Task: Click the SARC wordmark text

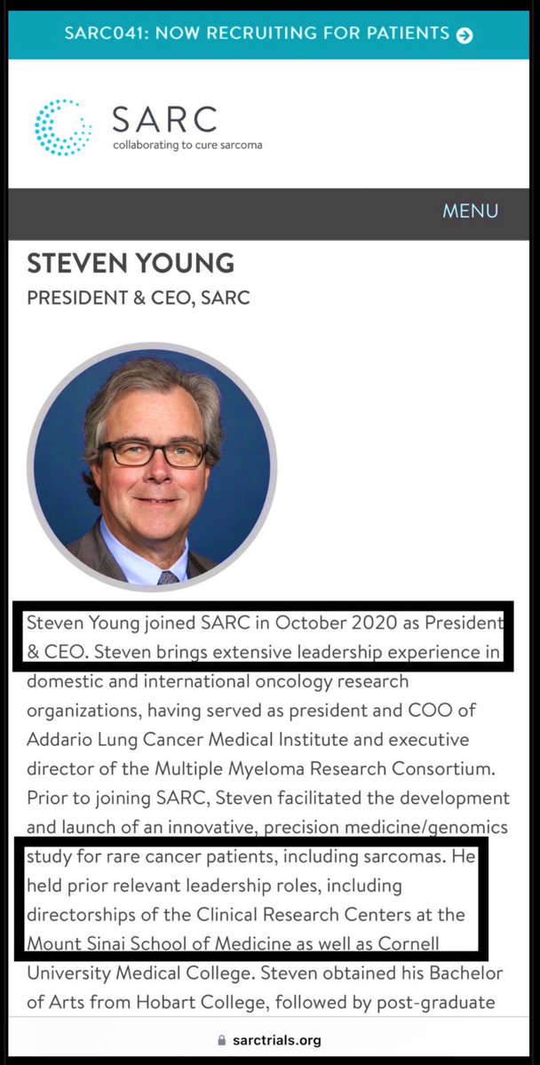Action: coord(163,118)
